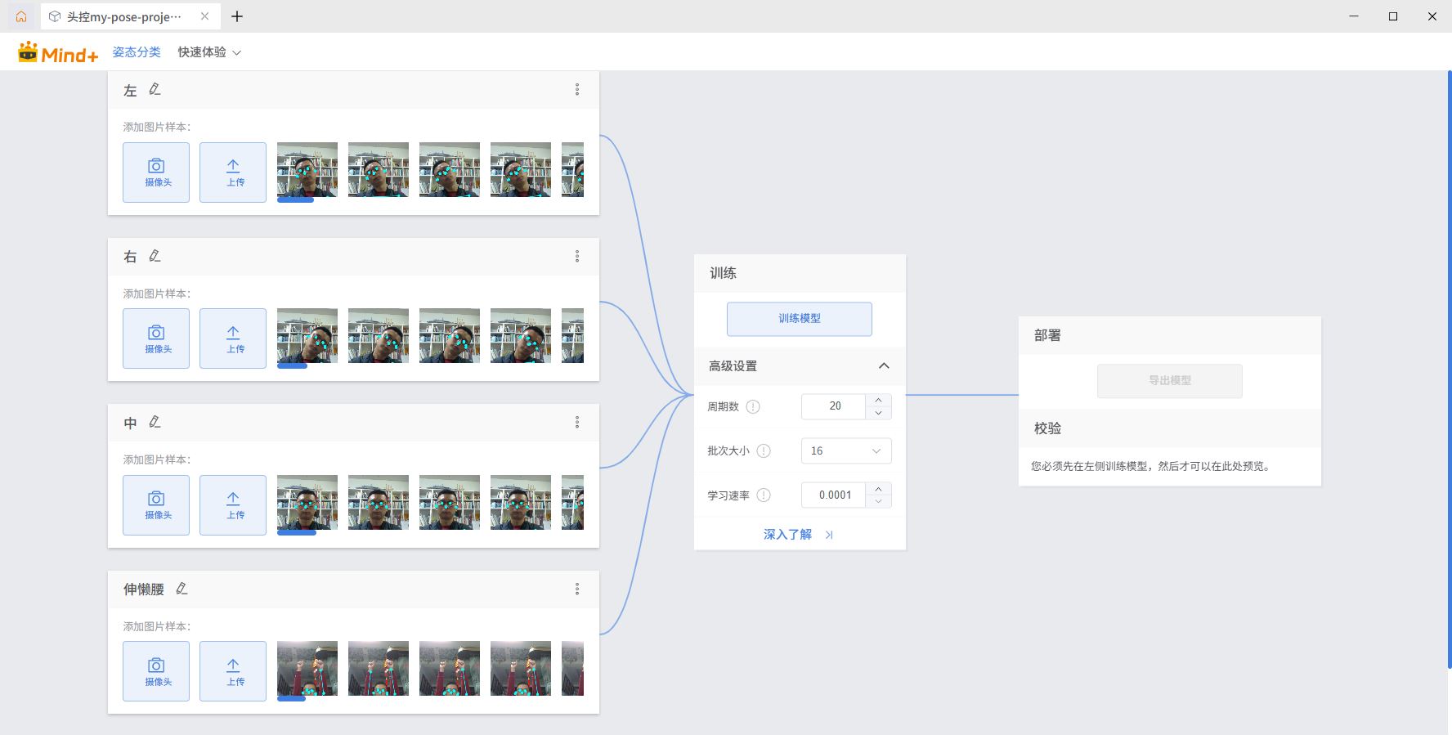Image resolution: width=1452 pixels, height=735 pixels.
Task: Open the 深入了解 link
Action: (x=798, y=535)
